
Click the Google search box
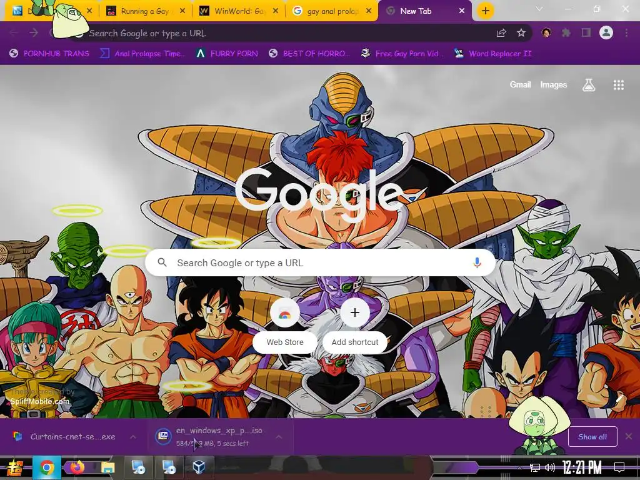[321, 262]
